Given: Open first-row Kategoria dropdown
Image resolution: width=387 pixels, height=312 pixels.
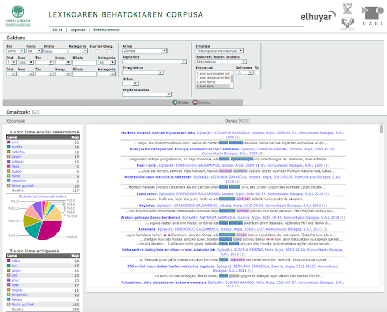Looking at the screenshot, I should [78, 51].
